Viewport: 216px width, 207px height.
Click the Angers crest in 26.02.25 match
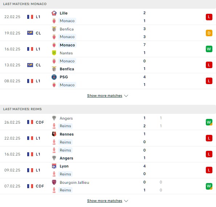click(x=54, y=118)
